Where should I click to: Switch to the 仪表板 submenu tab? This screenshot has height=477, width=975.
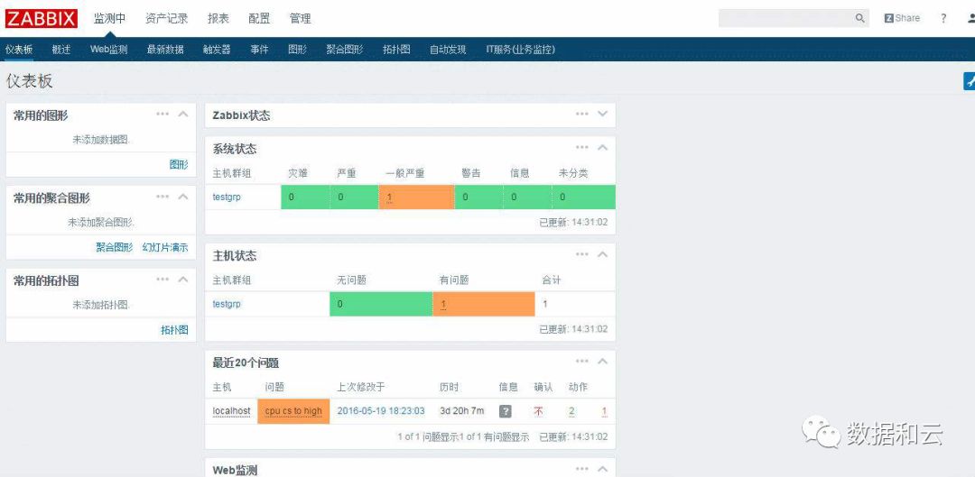pos(19,50)
